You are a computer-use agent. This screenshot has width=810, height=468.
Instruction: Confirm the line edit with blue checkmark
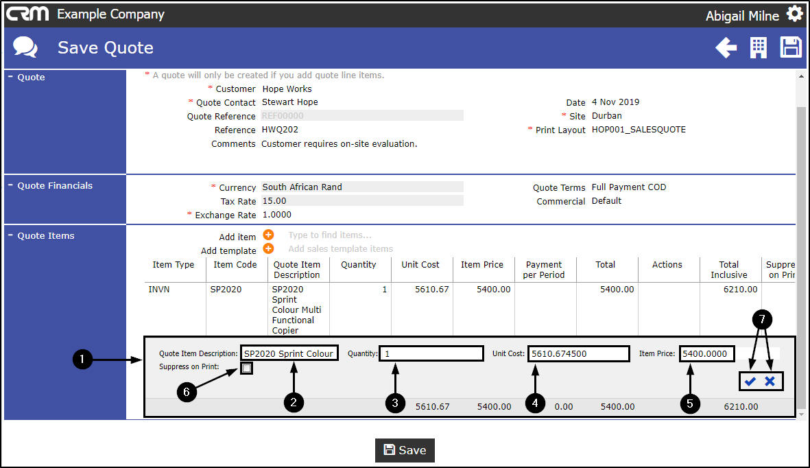click(750, 382)
